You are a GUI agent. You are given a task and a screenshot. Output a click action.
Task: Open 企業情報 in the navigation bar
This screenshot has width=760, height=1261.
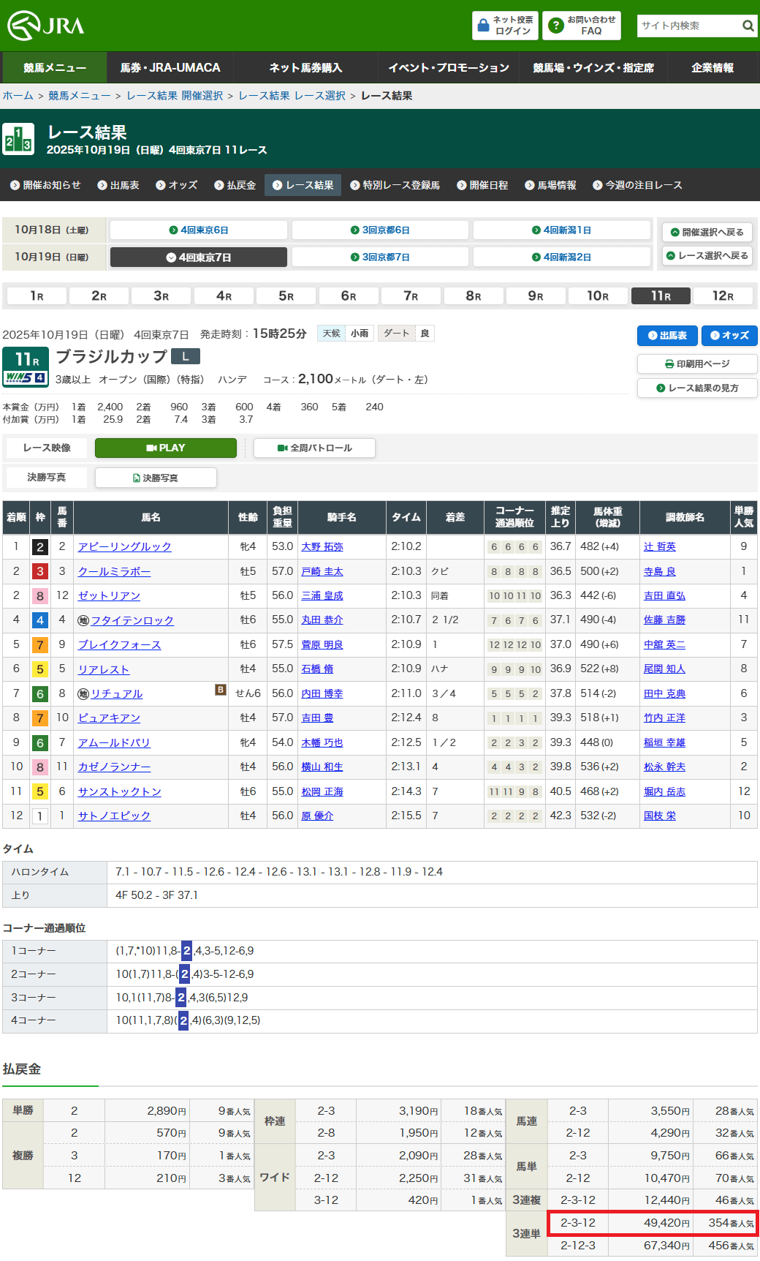(x=712, y=68)
